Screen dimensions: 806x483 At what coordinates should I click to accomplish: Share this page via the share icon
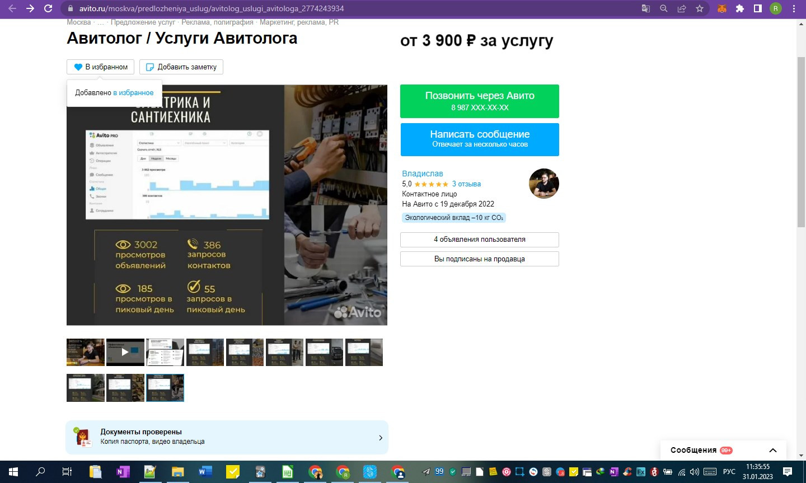click(681, 8)
